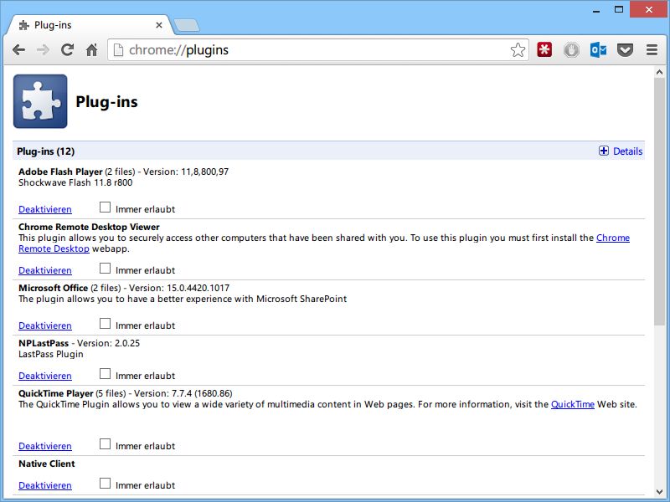Open a new tab

tap(187, 25)
